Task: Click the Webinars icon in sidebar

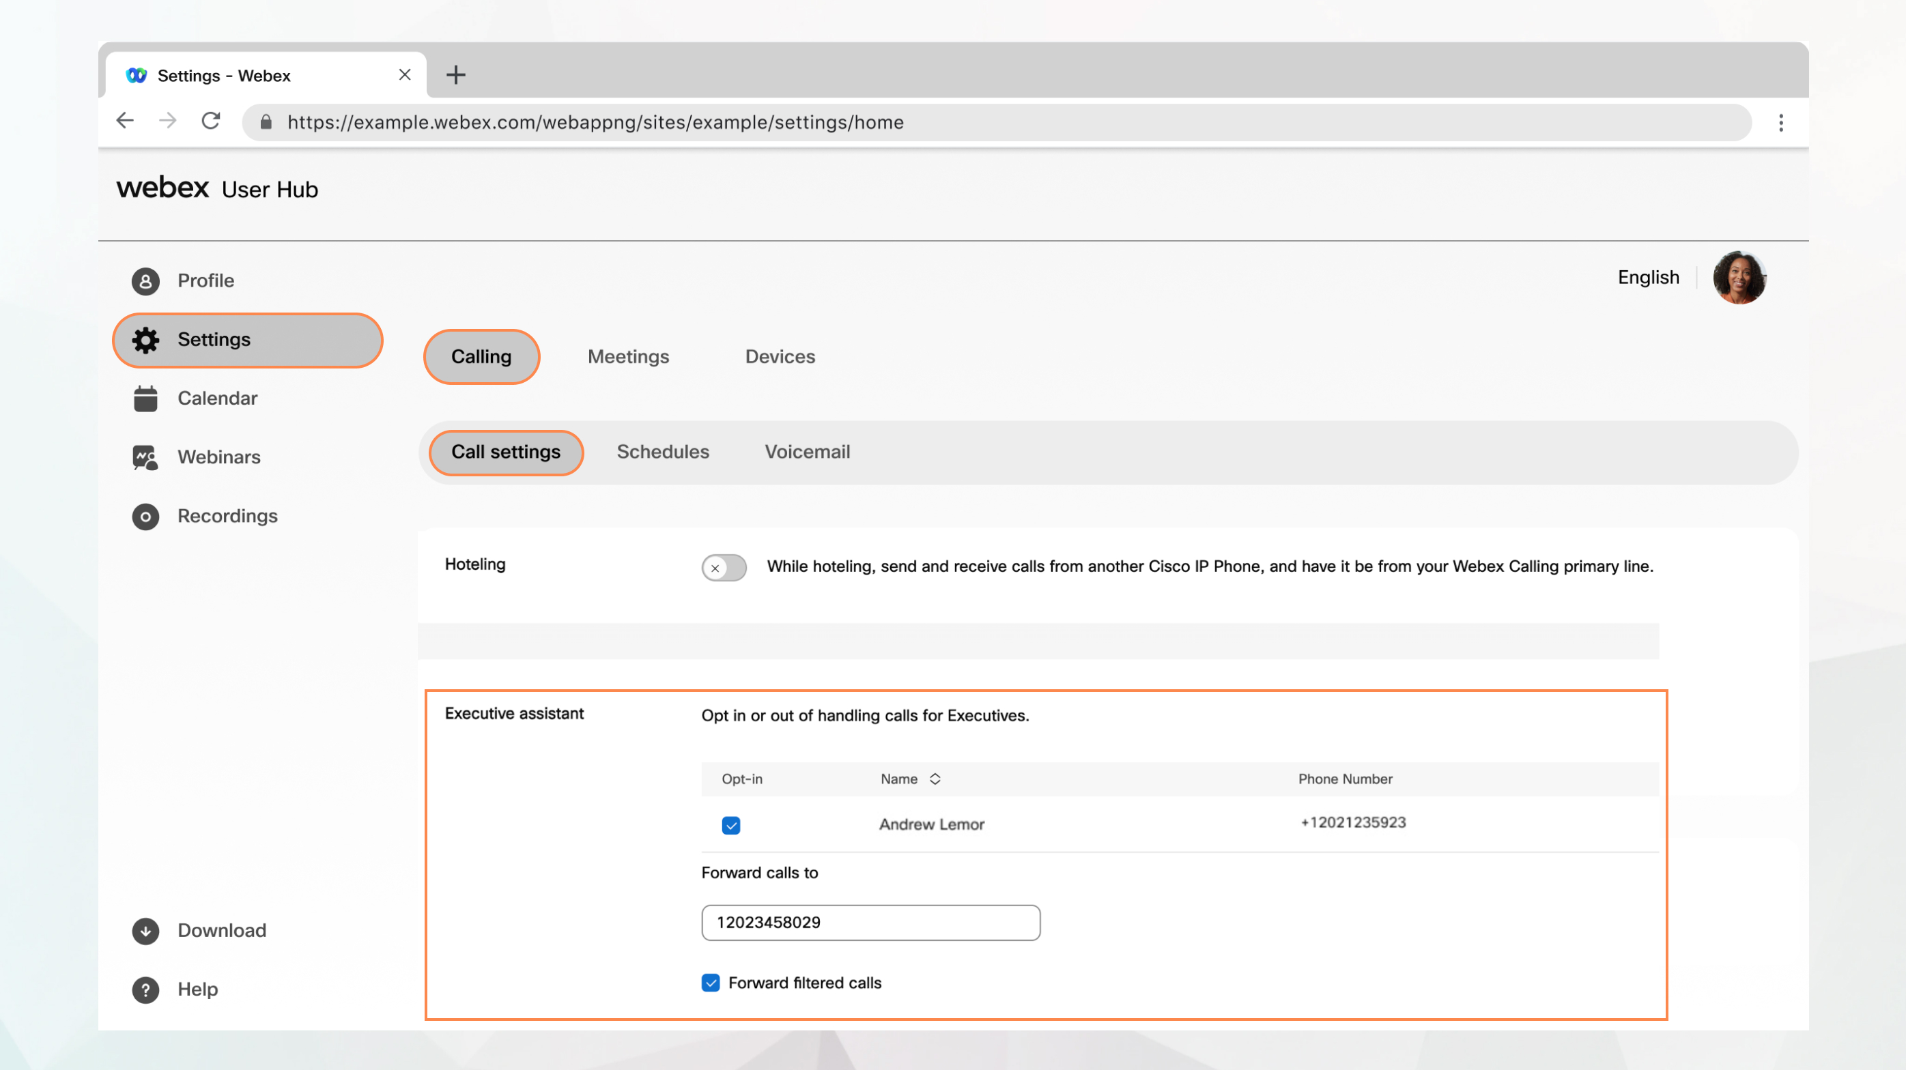Action: point(144,457)
